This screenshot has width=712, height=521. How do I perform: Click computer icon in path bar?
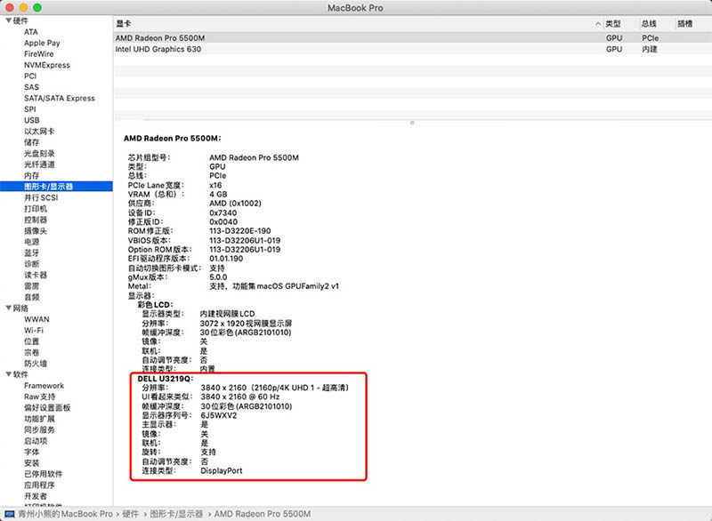pyautogui.click(x=10, y=514)
